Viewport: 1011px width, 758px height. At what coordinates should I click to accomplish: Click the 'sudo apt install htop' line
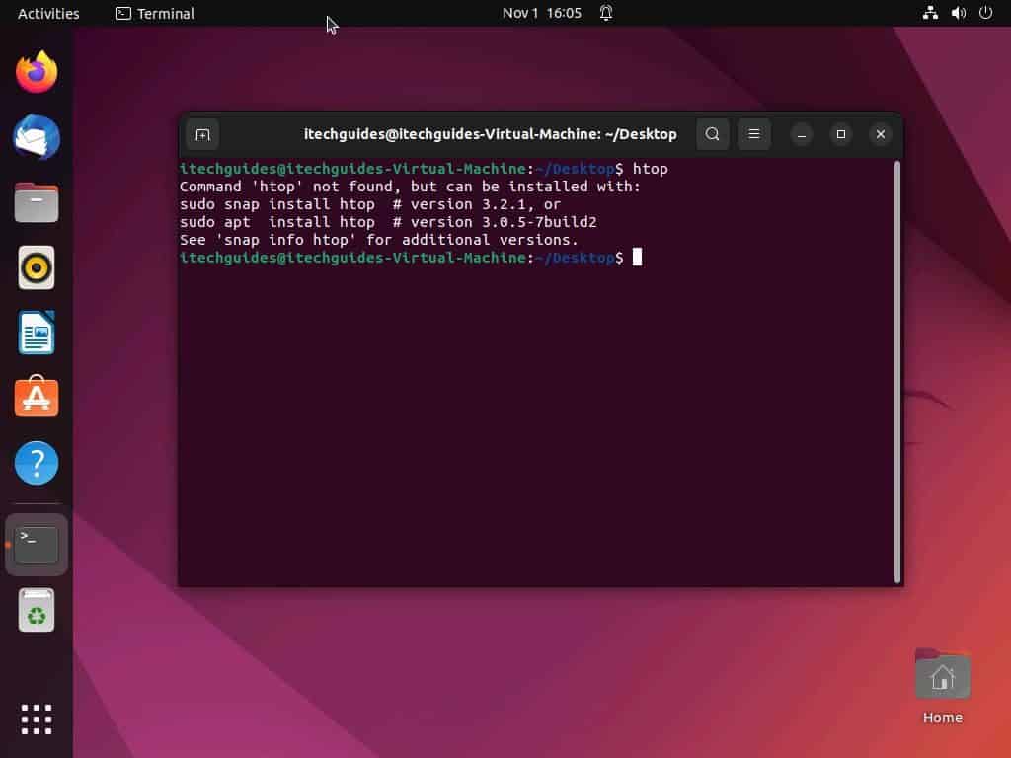click(x=388, y=222)
